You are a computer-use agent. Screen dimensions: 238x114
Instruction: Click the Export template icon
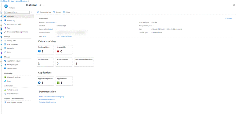pyautogui.click(x=5, y=94)
